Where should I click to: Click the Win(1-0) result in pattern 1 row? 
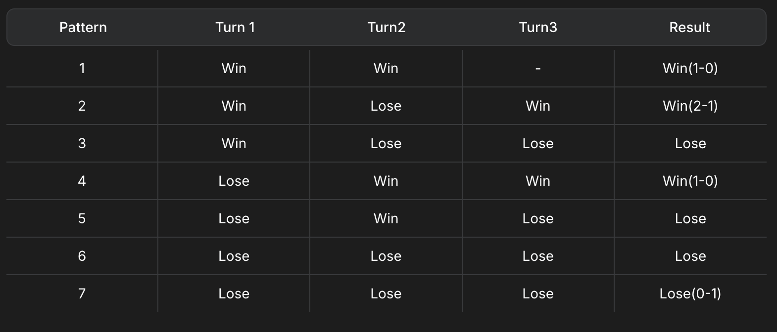click(690, 68)
